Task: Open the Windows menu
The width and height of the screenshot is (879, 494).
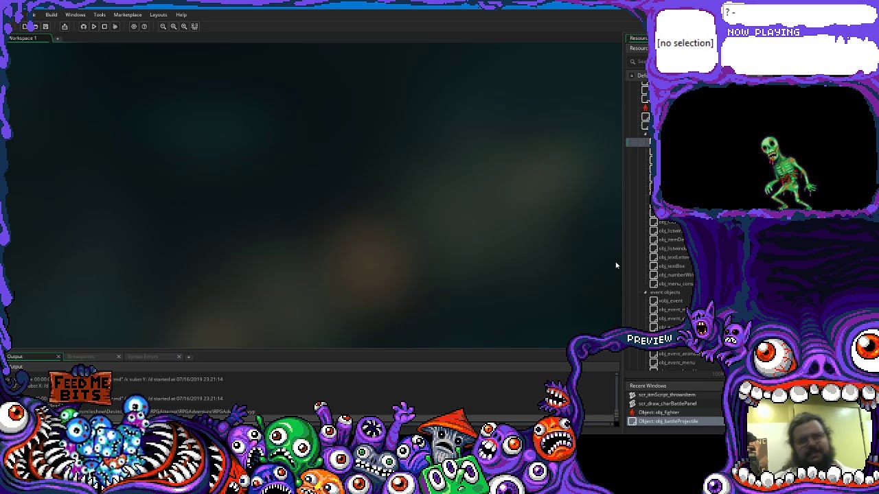Action: pos(76,14)
